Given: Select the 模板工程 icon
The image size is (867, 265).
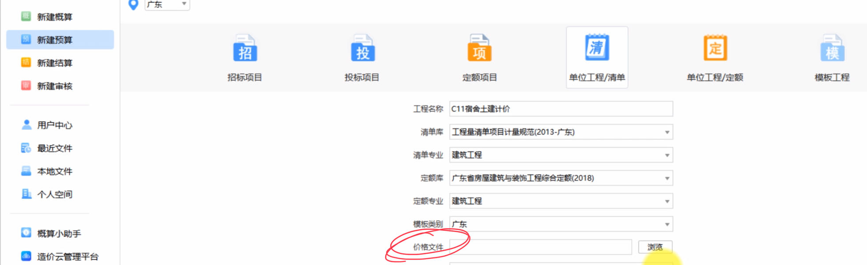Looking at the screenshot, I should click(x=833, y=48).
